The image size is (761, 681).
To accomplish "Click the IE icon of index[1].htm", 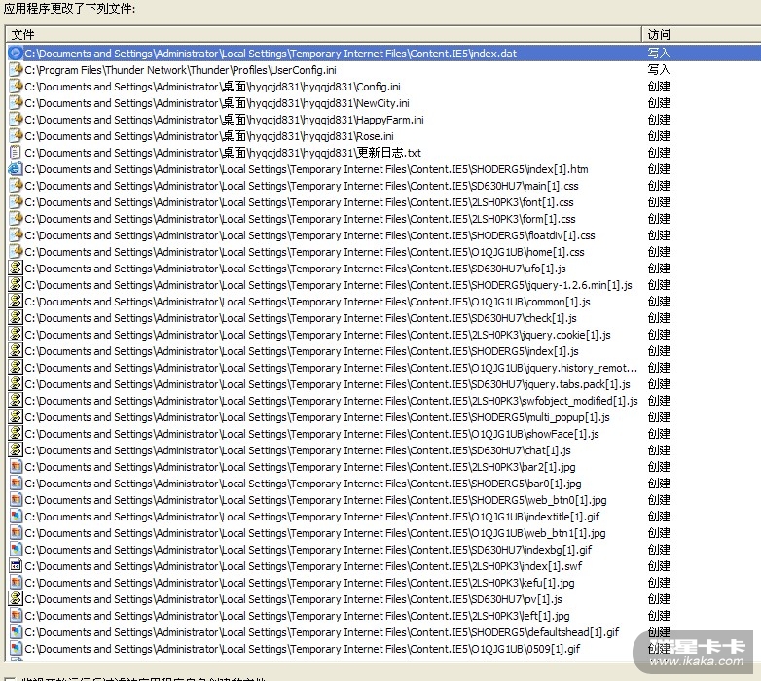I will coord(16,169).
